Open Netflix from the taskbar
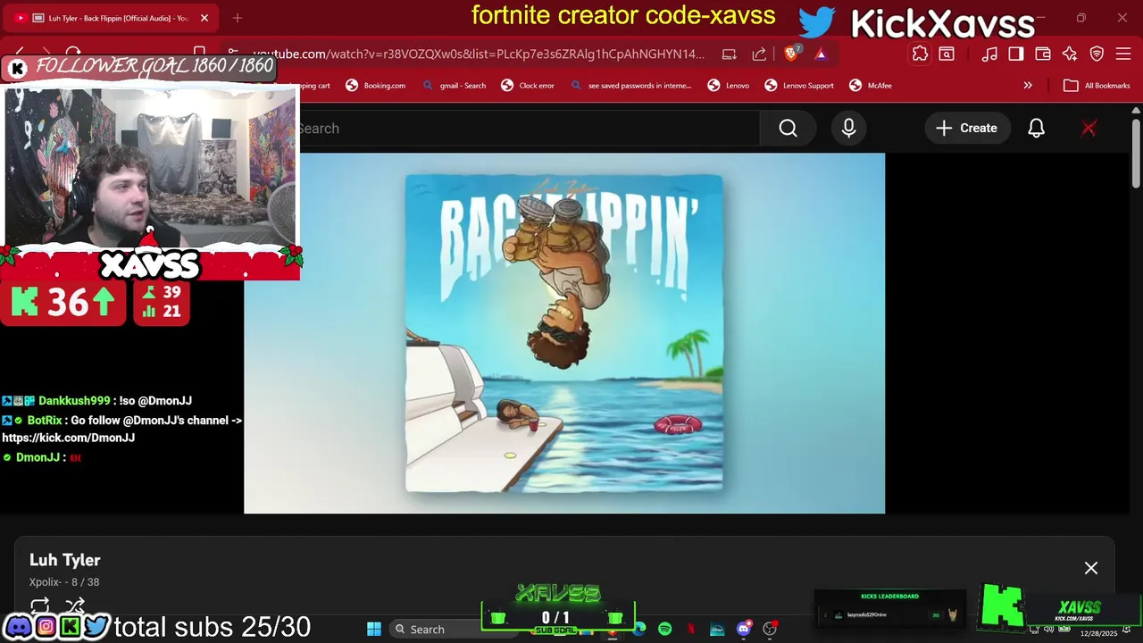Image resolution: width=1143 pixels, height=643 pixels. (691, 629)
